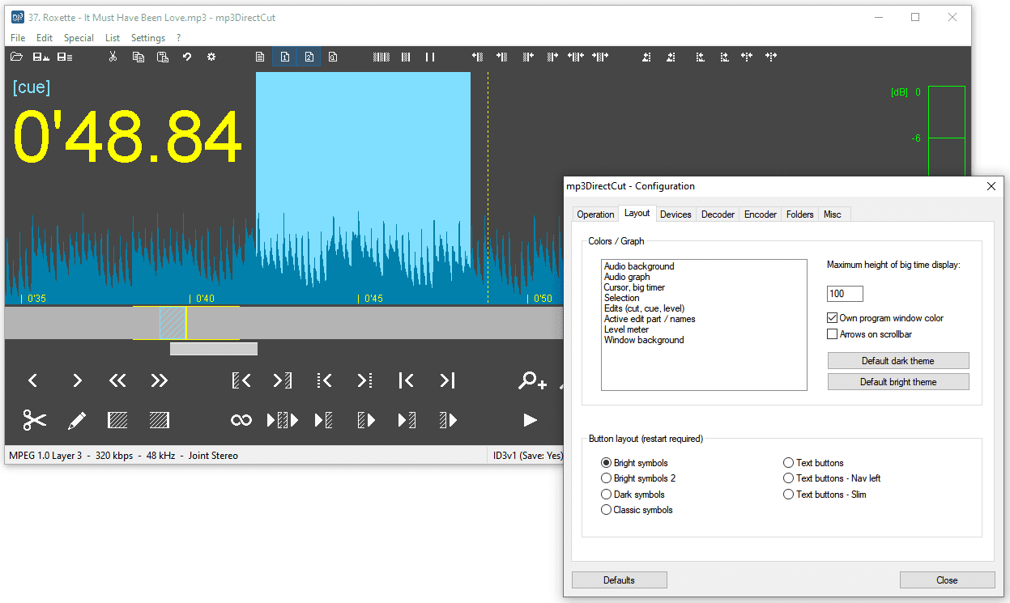Switch to the Folders tab

tap(800, 214)
